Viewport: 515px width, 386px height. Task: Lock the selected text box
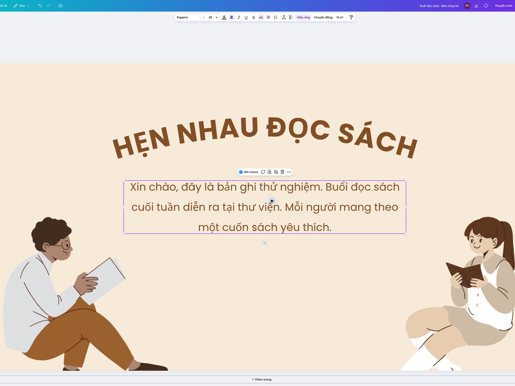(x=269, y=172)
